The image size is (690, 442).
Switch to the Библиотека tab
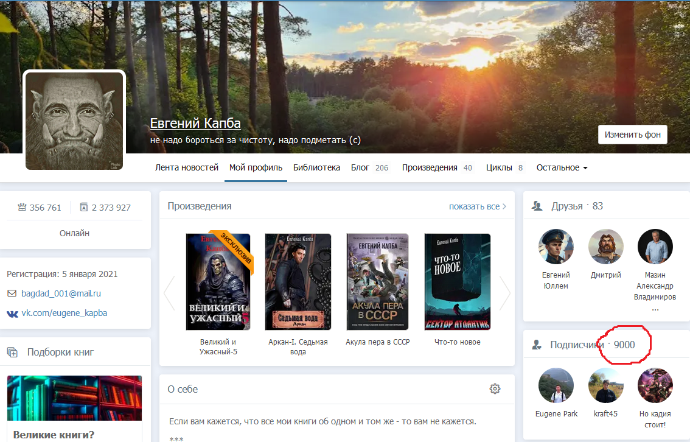point(316,167)
